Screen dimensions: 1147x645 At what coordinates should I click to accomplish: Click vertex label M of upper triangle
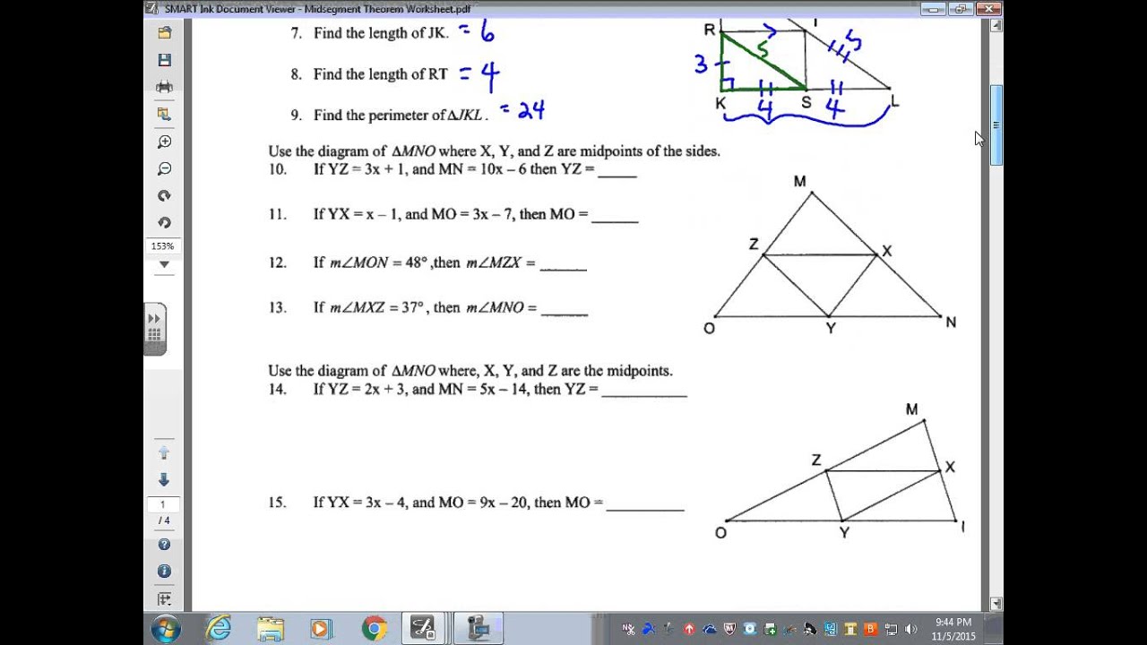click(799, 182)
